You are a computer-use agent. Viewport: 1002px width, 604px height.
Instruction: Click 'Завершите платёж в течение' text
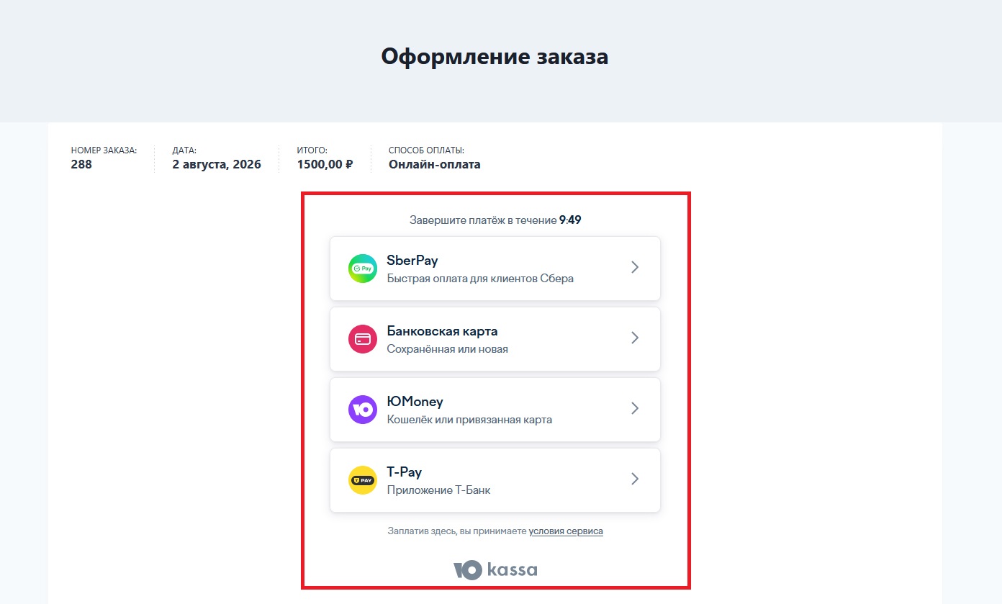(483, 220)
